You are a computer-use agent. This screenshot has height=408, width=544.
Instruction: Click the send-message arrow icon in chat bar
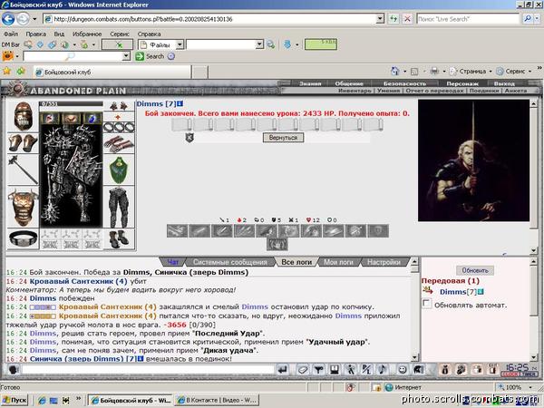point(283,370)
